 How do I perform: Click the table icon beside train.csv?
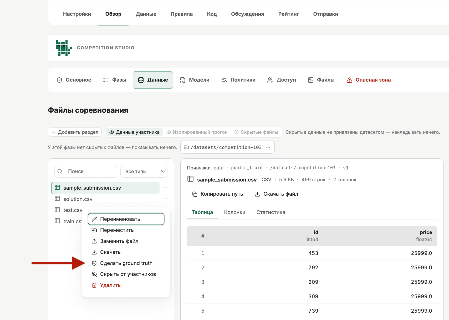coord(57,221)
